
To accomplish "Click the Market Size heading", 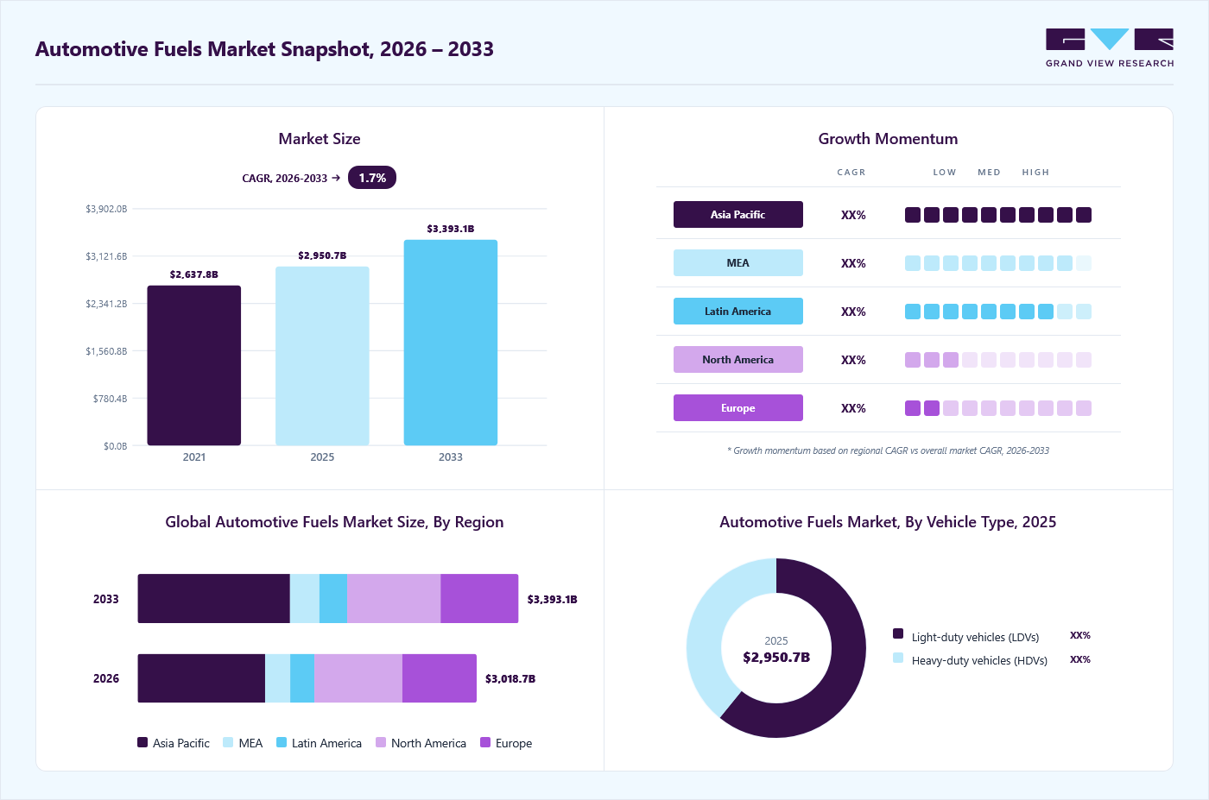I will pyautogui.click(x=320, y=139).
